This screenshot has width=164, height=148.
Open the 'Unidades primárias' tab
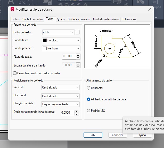(x=79, y=19)
